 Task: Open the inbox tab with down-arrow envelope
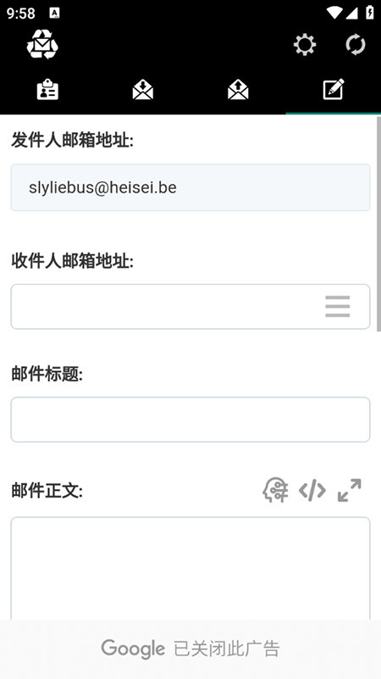(143, 90)
